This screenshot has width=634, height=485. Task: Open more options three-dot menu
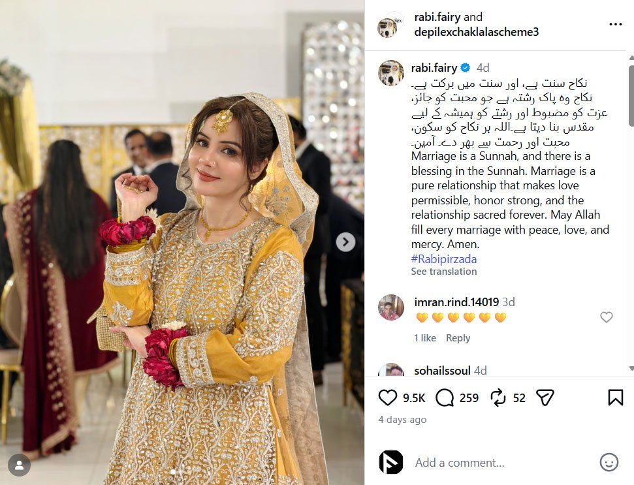616,25
